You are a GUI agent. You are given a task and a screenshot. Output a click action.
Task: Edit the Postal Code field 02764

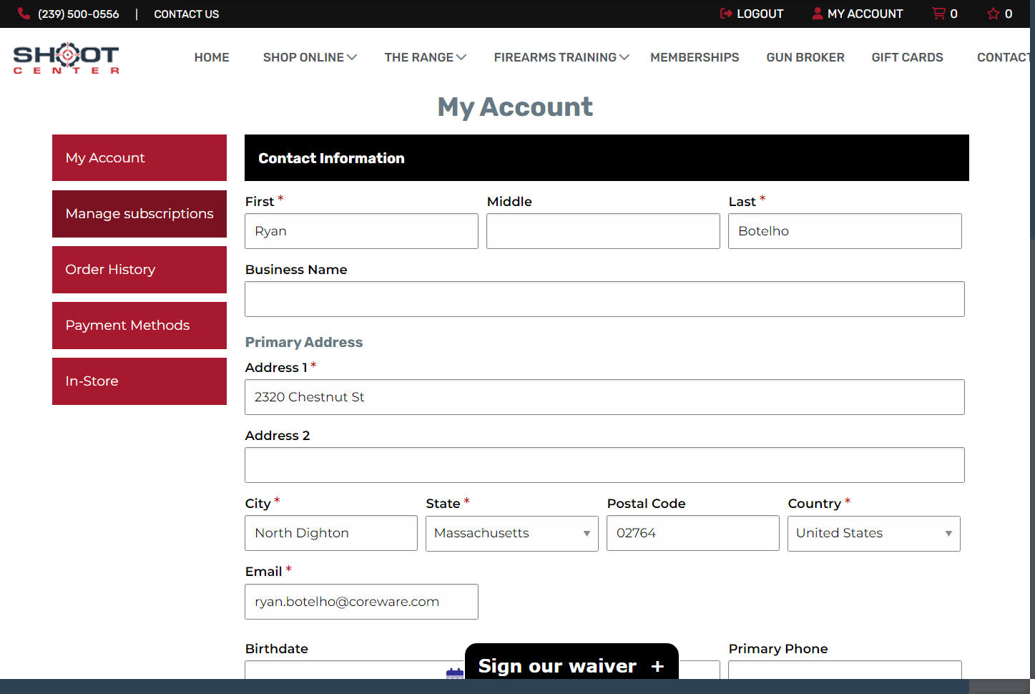[x=693, y=533]
